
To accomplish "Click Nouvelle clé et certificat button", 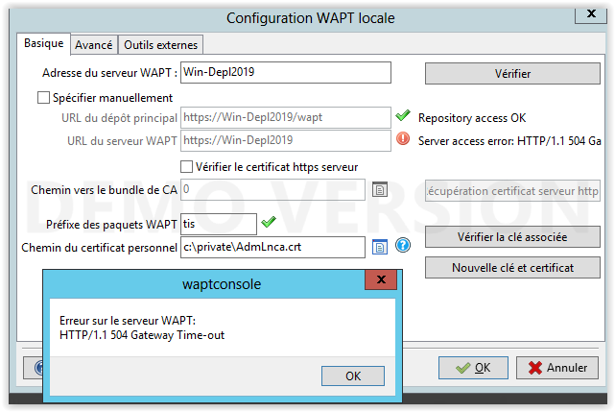I will [x=512, y=268].
